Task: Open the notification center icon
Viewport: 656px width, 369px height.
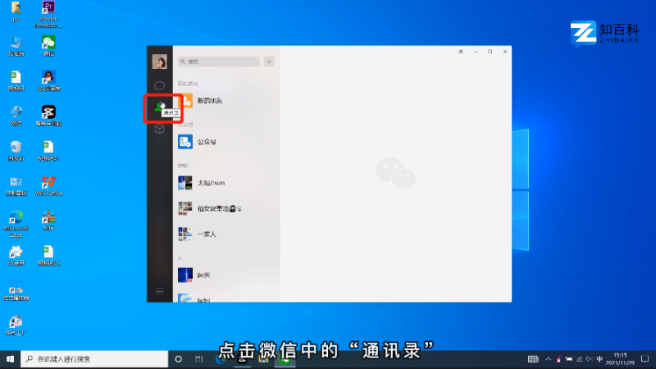Action: tap(645, 359)
